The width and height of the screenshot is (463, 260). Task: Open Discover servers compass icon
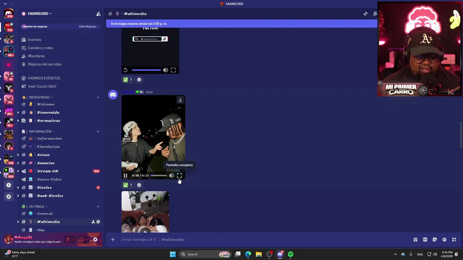(x=9, y=197)
